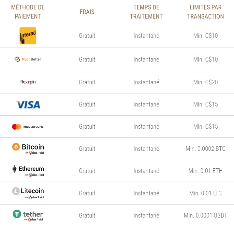The width and height of the screenshot is (234, 226).
Task: Click the Ethereum CoinsPaid logo
Action: 28,171
